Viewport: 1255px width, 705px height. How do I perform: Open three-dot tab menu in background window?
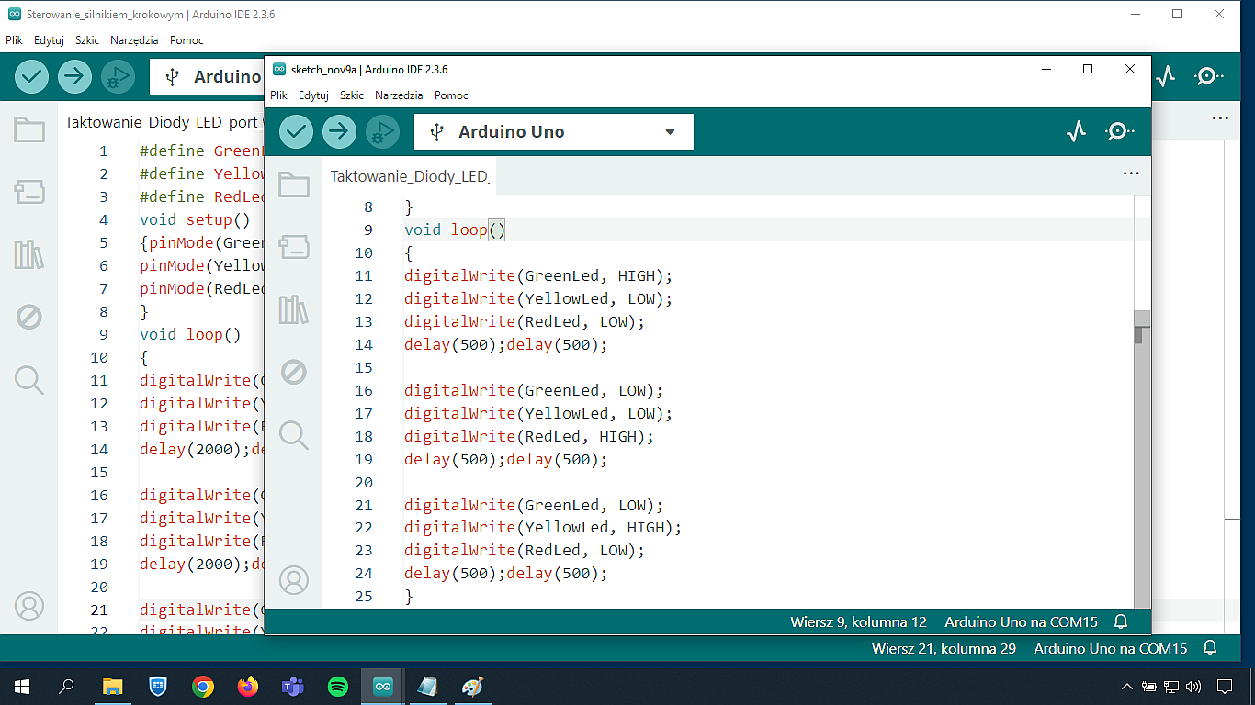tap(1219, 118)
